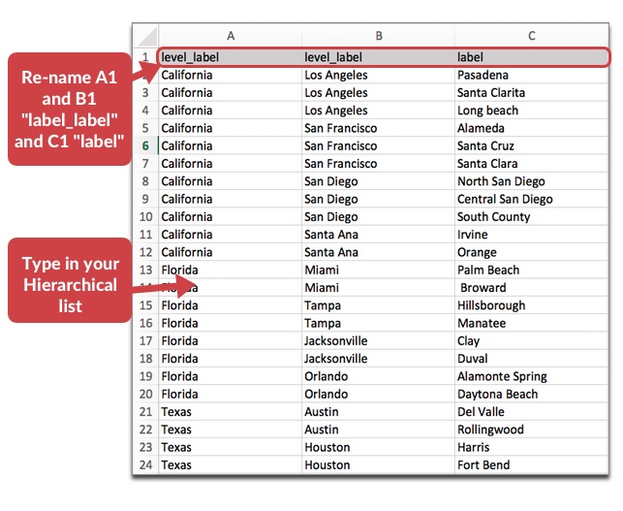This screenshot has width=623, height=511.
Task: Click the cell with Duval
Action: coord(532,359)
